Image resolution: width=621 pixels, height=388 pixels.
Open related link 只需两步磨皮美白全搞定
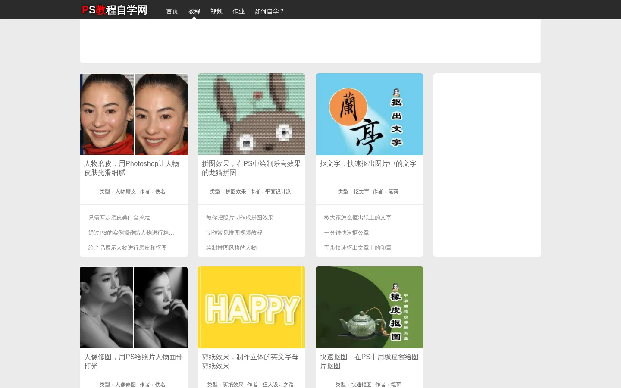click(x=119, y=218)
